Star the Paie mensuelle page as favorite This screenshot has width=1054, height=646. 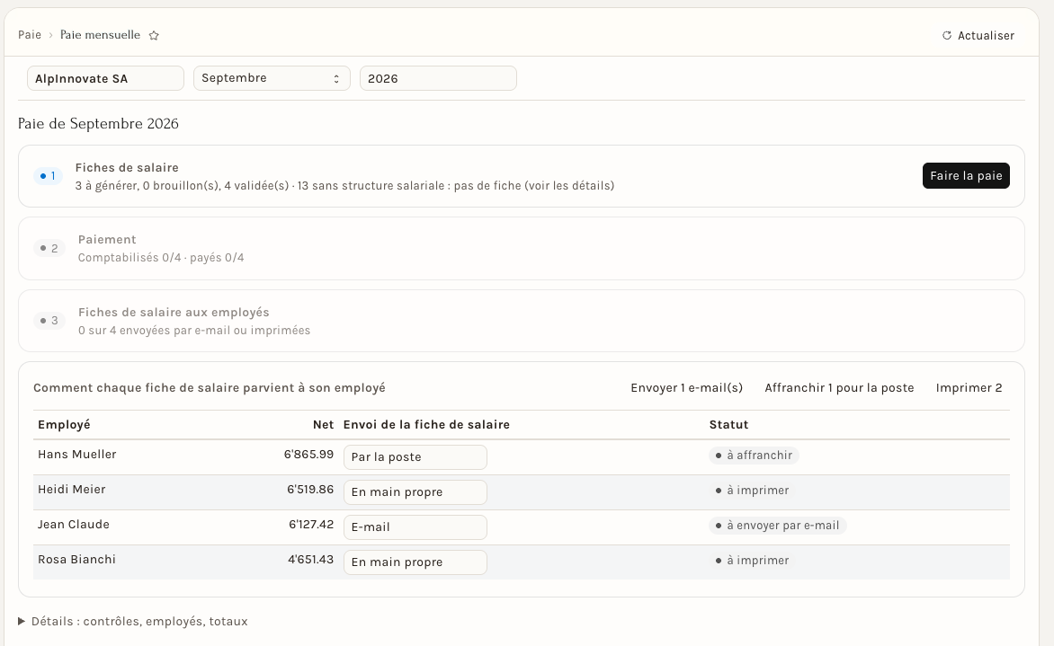pyautogui.click(x=154, y=36)
